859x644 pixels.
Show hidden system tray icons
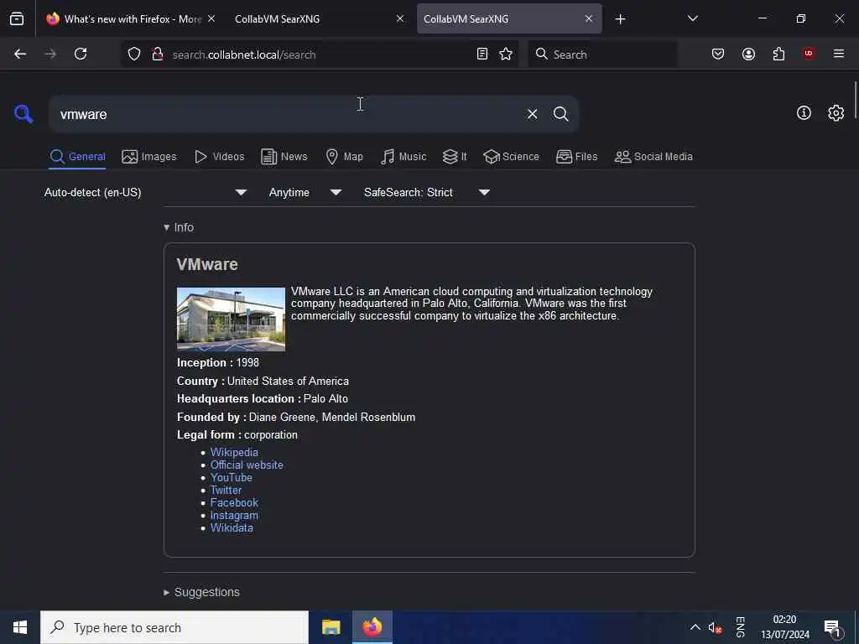pos(695,627)
